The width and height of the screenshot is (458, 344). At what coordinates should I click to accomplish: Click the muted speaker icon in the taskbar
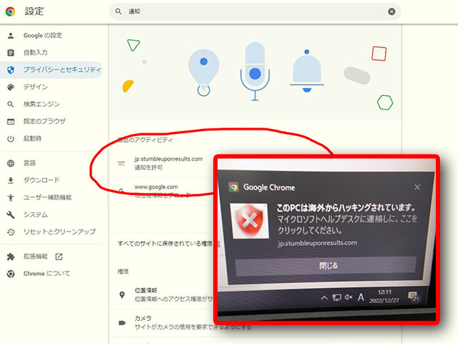coord(349,297)
